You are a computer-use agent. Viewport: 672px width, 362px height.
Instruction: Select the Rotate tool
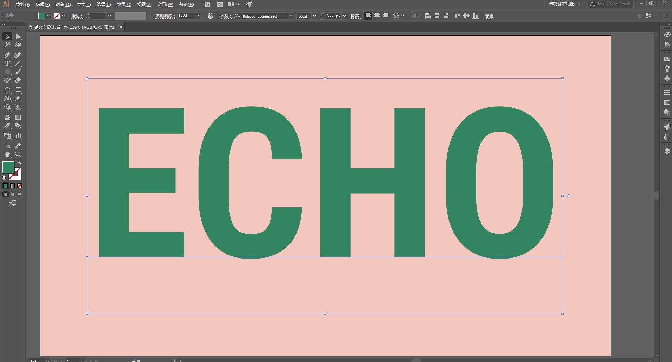coord(7,90)
